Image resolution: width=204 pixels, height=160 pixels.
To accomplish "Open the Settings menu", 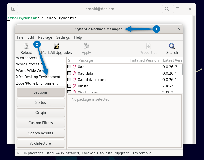I will (x=63, y=37).
